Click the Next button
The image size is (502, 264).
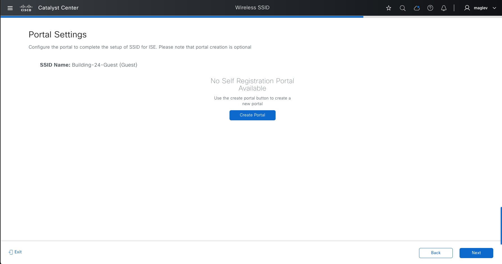coord(476,253)
